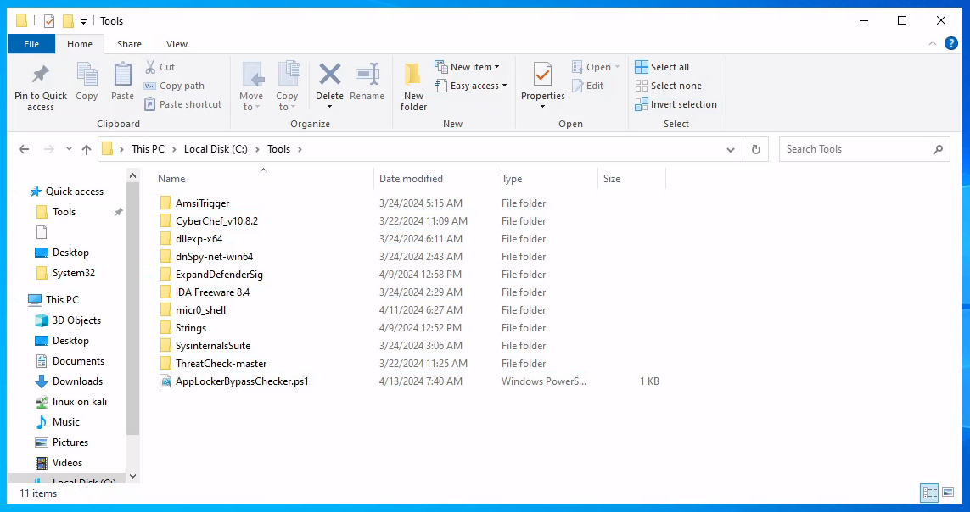Select AppLockerBypassChecker.ps1 file
Viewport: 970px width, 512px height.
(x=242, y=382)
